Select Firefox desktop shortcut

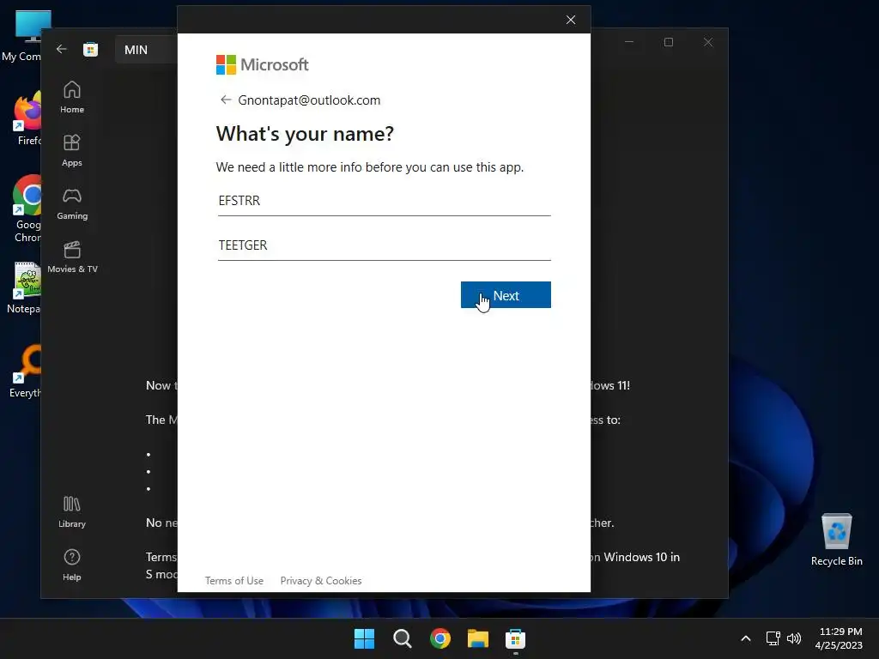[27, 118]
